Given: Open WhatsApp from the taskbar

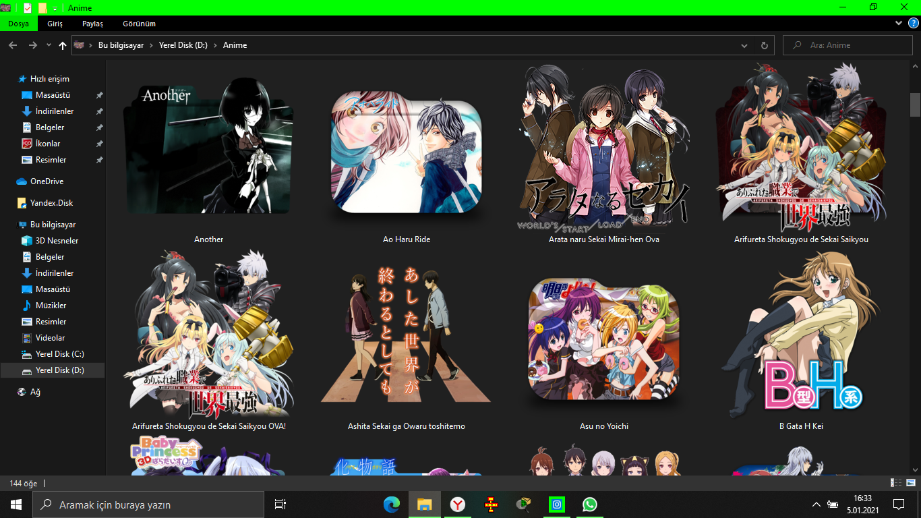Looking at the screenshot, I should tap(590, 505).
